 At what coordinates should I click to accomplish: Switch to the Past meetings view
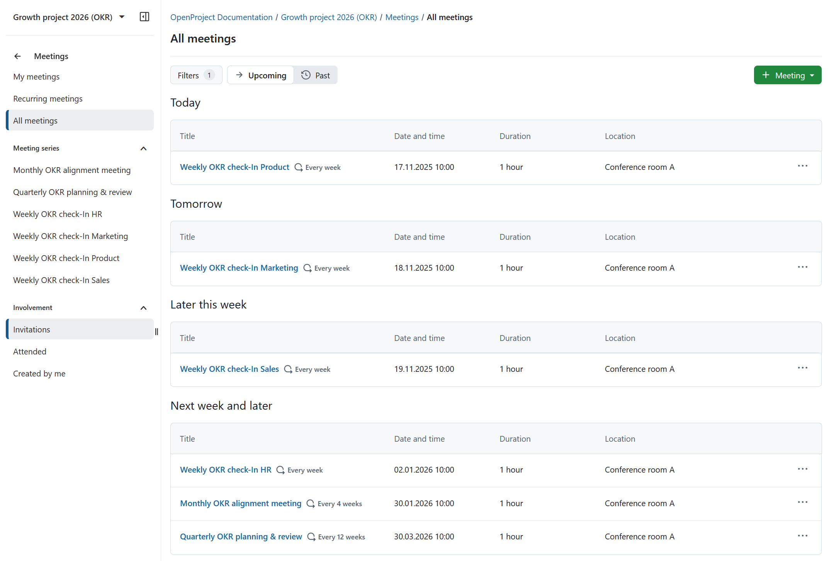click(x=316, y=75)
